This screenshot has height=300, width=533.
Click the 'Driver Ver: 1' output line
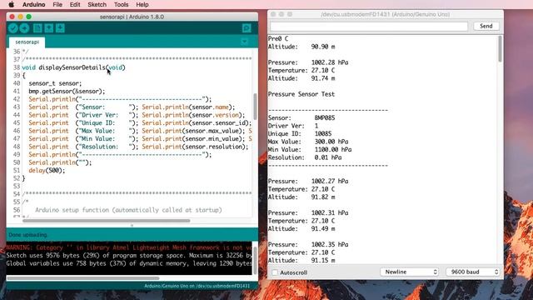[293, 126]
